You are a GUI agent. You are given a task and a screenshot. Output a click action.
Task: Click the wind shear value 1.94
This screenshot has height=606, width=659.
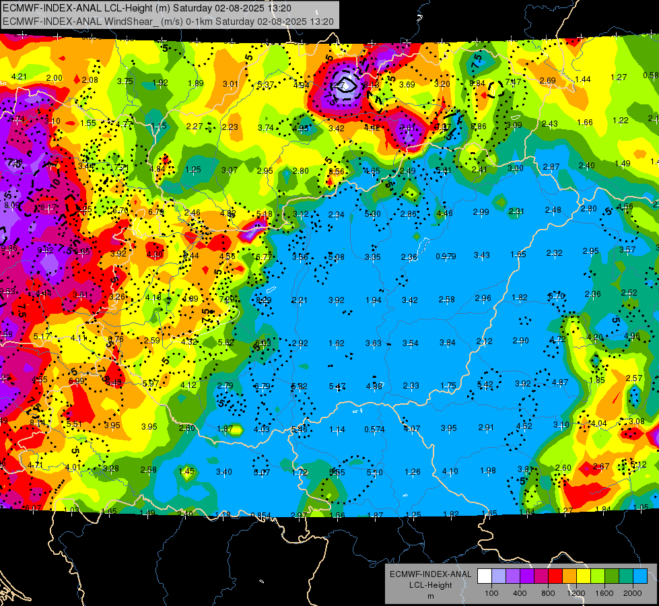(x=373, y=300)
